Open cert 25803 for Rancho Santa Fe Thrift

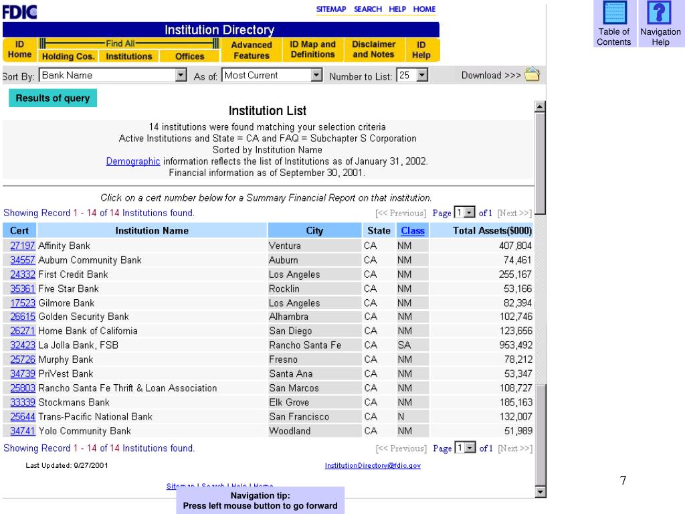pos(22,388)
